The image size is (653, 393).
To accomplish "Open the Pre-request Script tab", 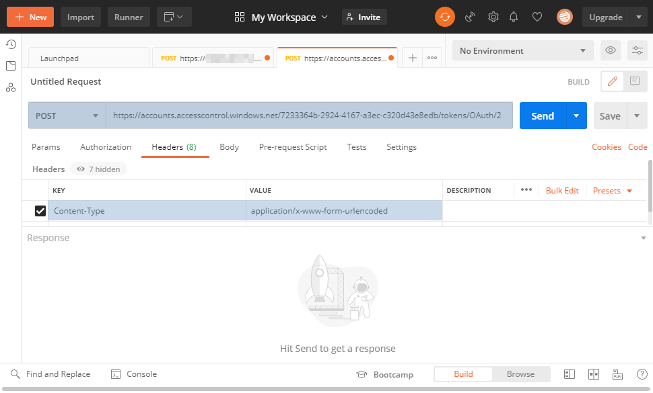I will [x=293, y=146].
